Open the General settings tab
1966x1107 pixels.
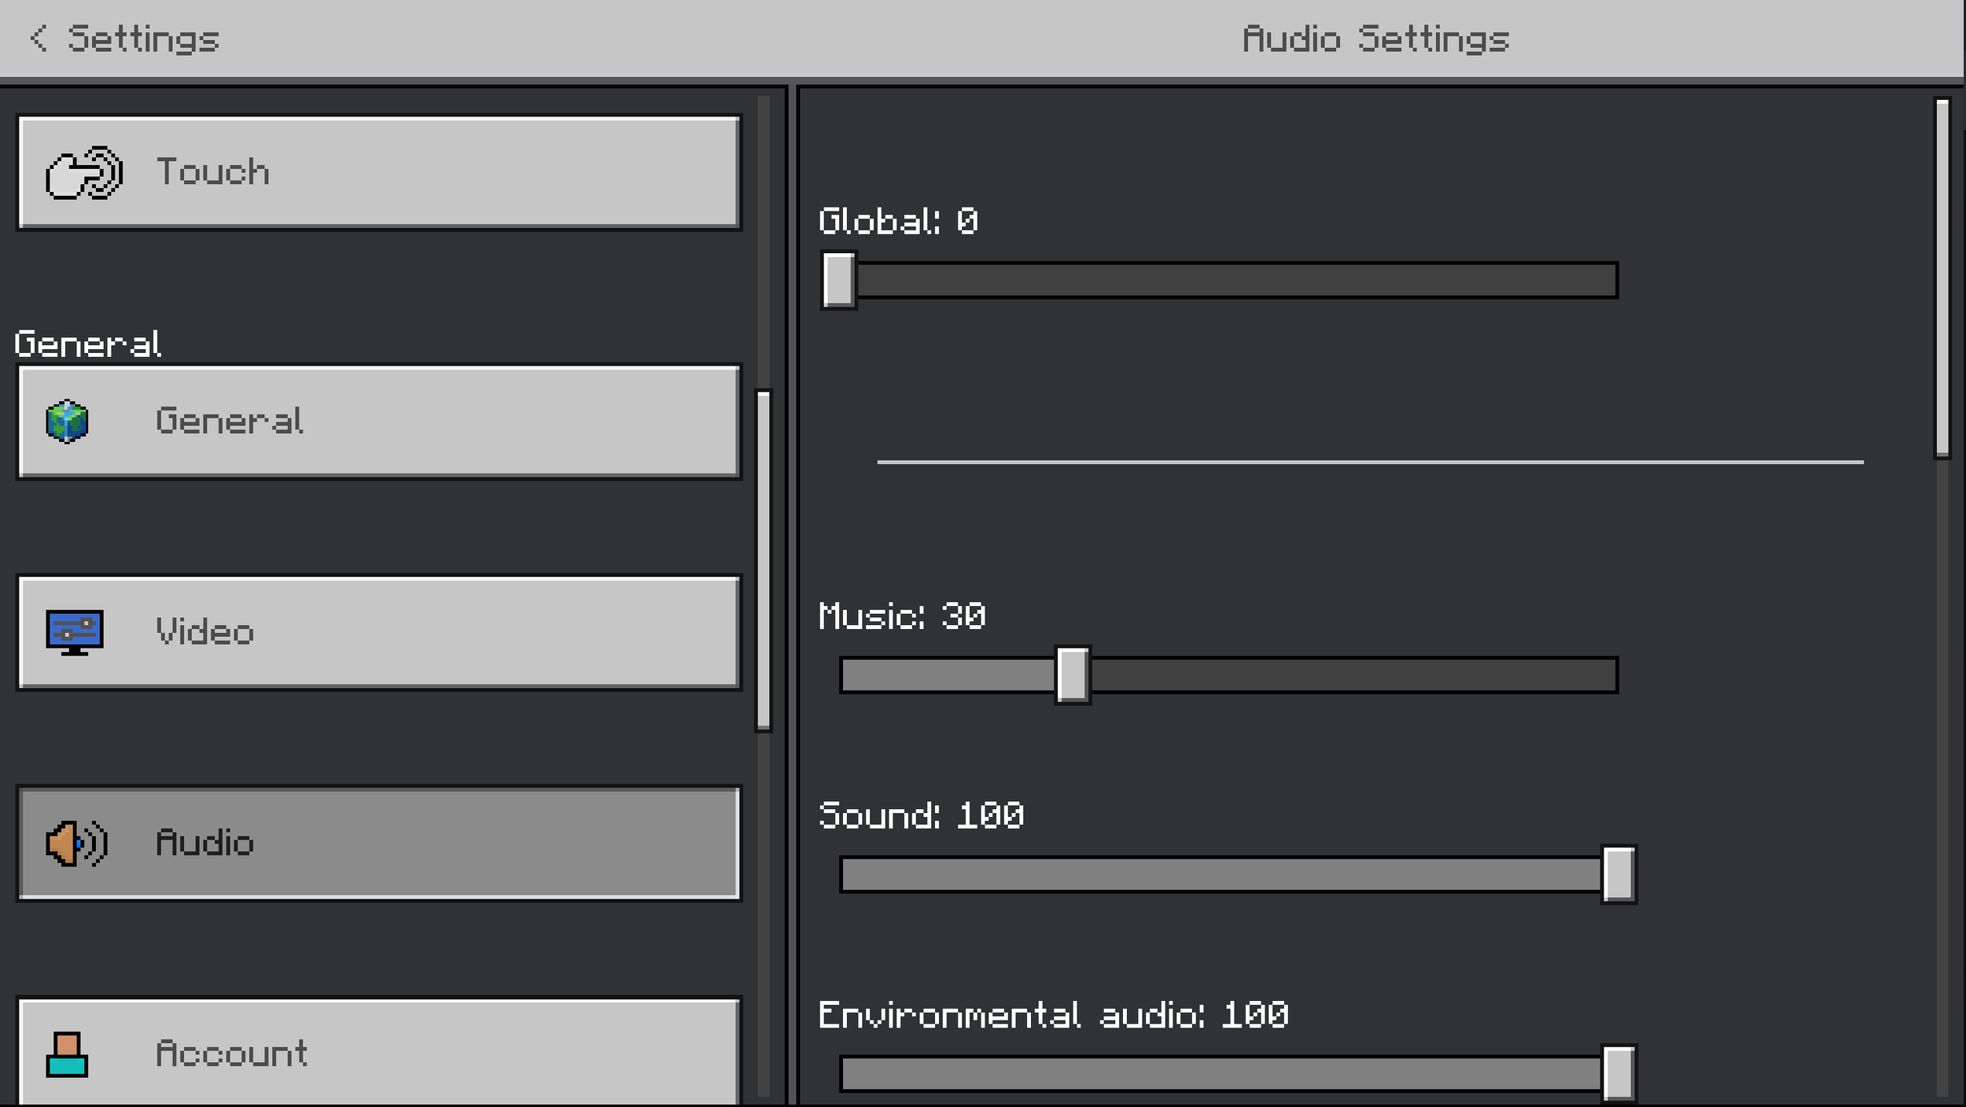click(x=377, y=421)
